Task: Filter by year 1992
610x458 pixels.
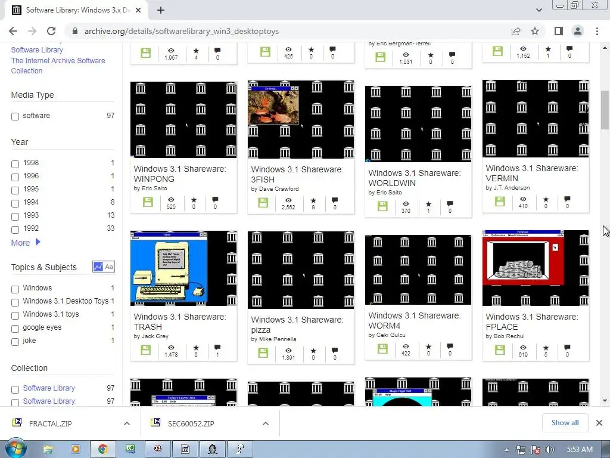Action: 15,230
